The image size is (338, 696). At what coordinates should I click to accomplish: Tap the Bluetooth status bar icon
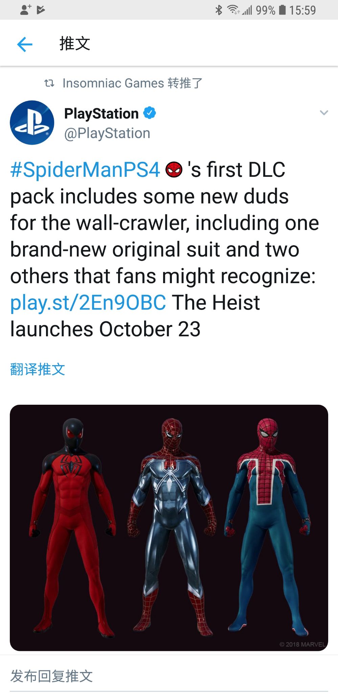click(x=219, y=10)
